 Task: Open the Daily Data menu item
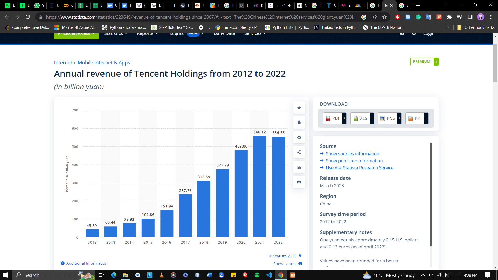pyautogui.click(x=224, y=34)
